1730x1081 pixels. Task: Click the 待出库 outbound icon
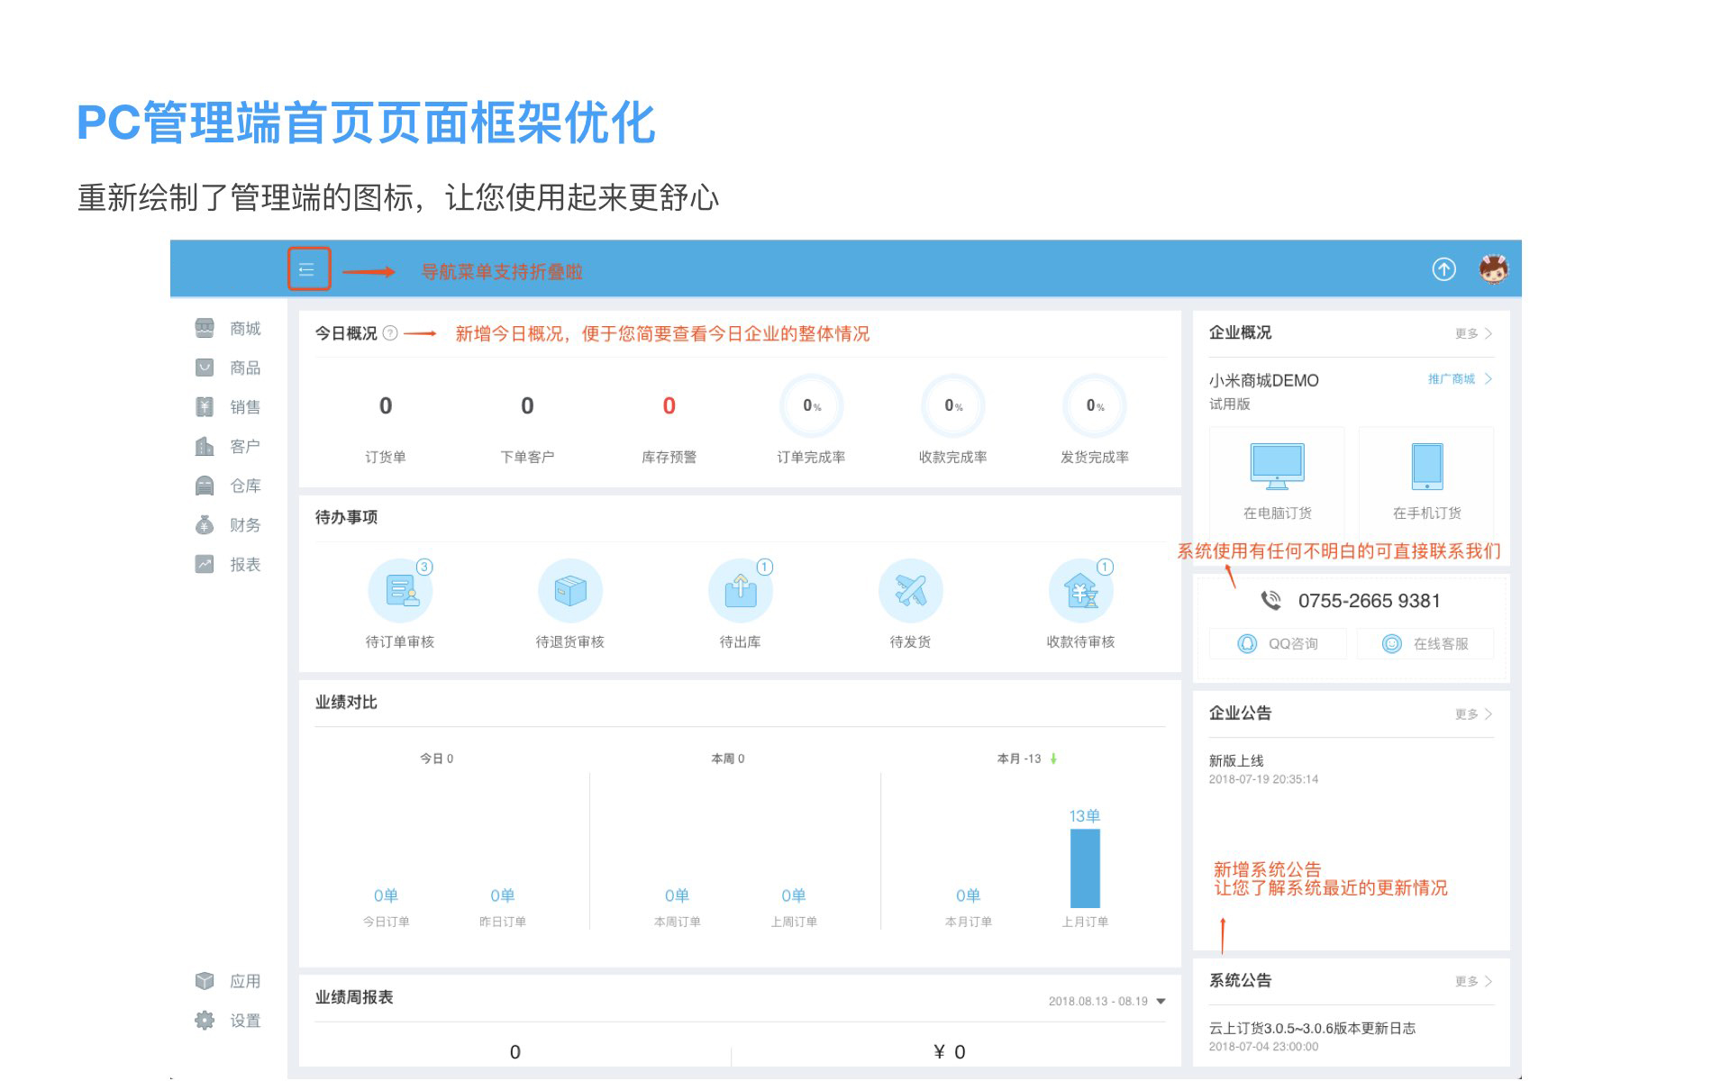[740, 591]
